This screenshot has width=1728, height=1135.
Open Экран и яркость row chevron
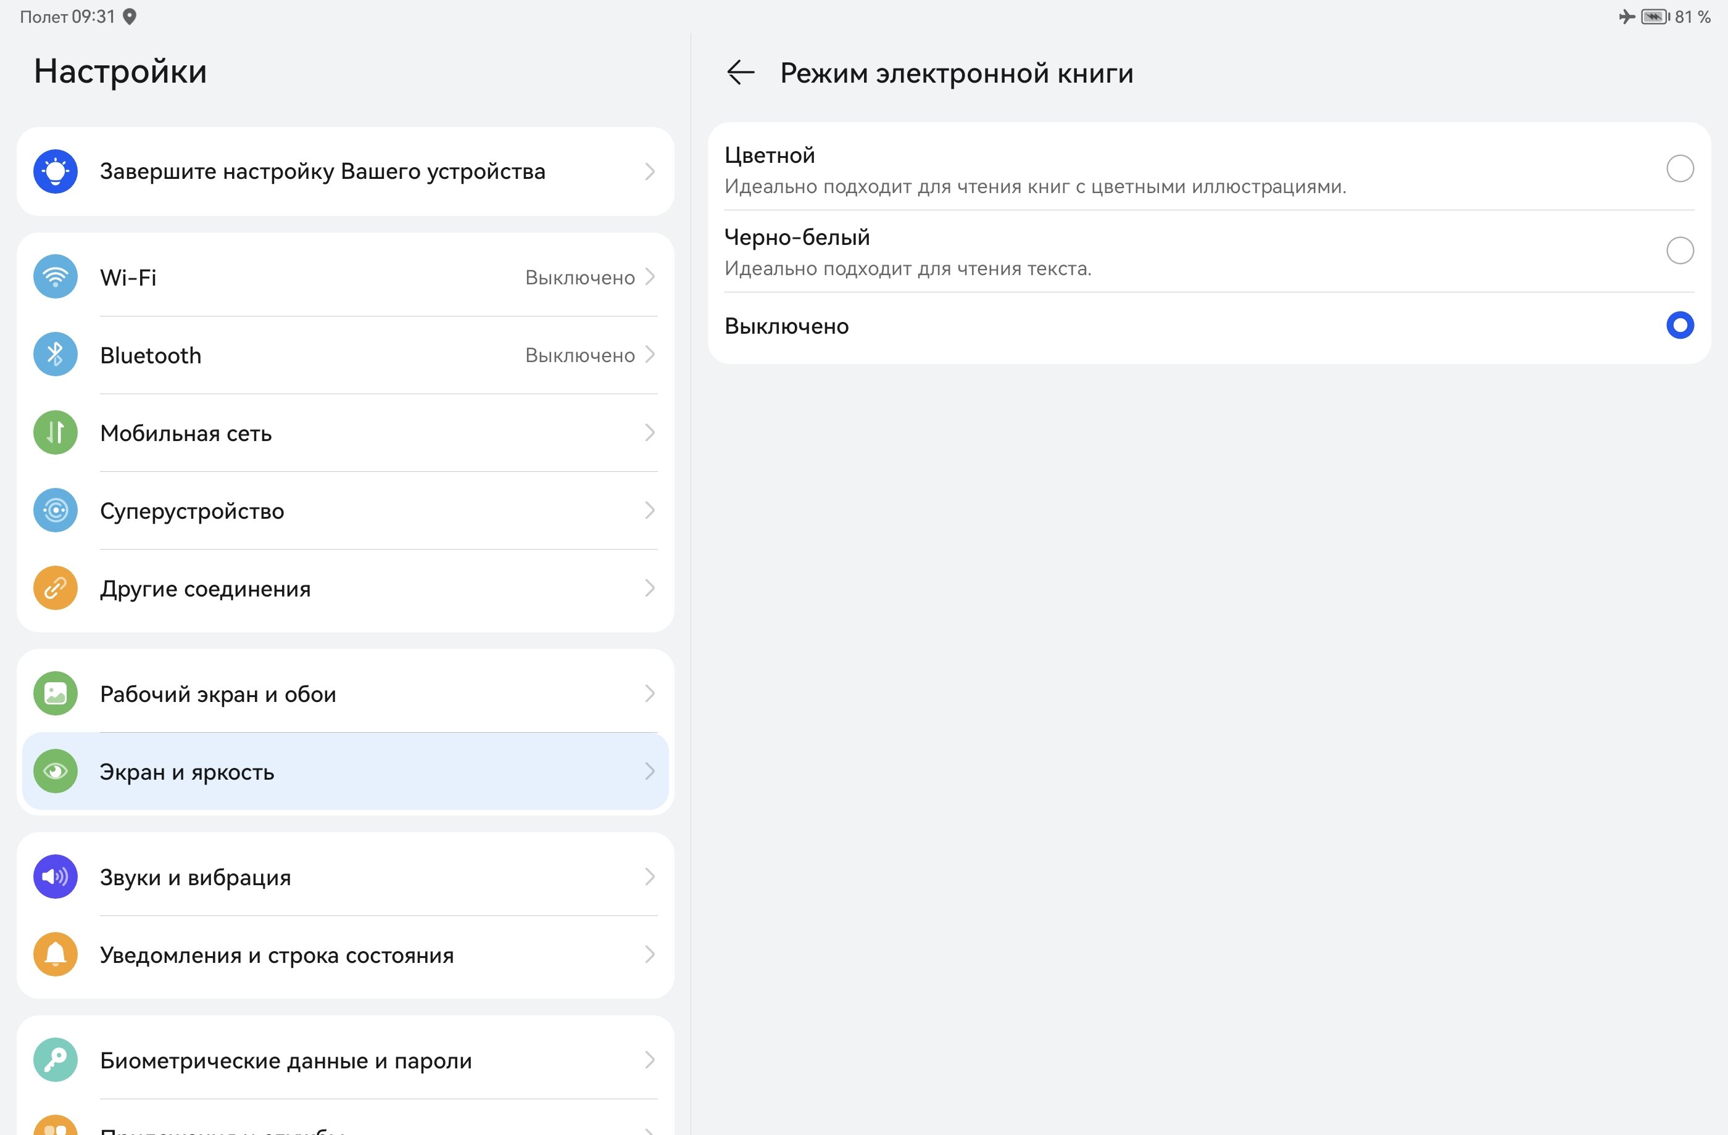pos(650,772)
